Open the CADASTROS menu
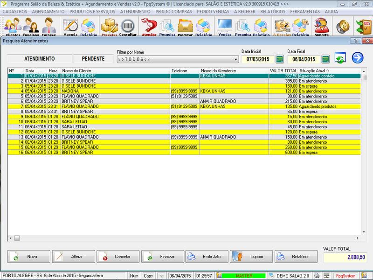Screen dimensions: 373x280 tap(17, 11)
